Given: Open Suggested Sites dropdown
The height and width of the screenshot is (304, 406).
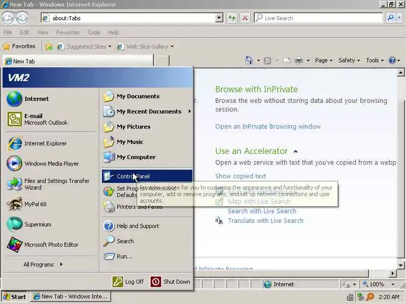Looking at the screenshot, I should click(84, 47).
